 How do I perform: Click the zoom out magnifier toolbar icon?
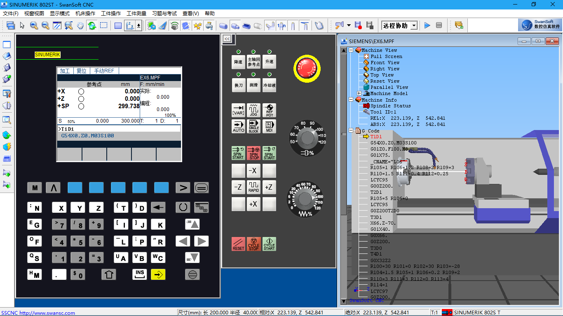[x=45, y=26]
